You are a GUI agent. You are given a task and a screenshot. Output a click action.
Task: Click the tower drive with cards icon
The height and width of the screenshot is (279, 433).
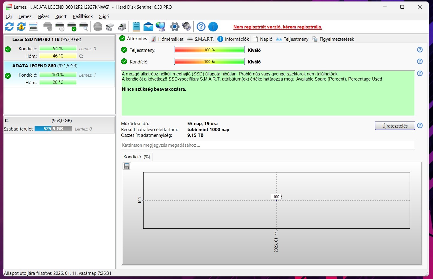tap(122, 27)
